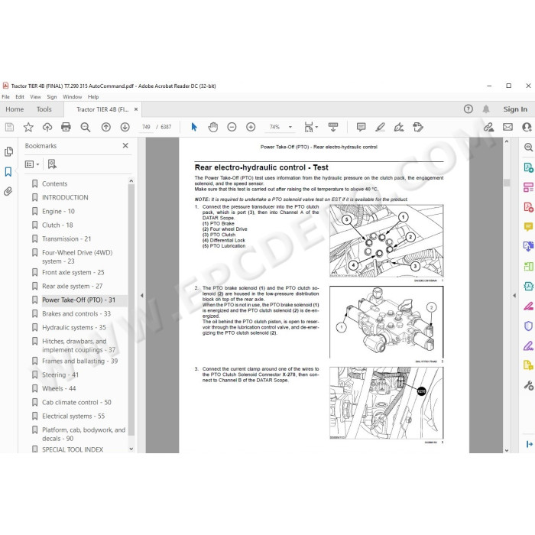The height and width of the screenshot is (535, 535).
Task: Open the Help question mark icon
Action: pos(468,109)
